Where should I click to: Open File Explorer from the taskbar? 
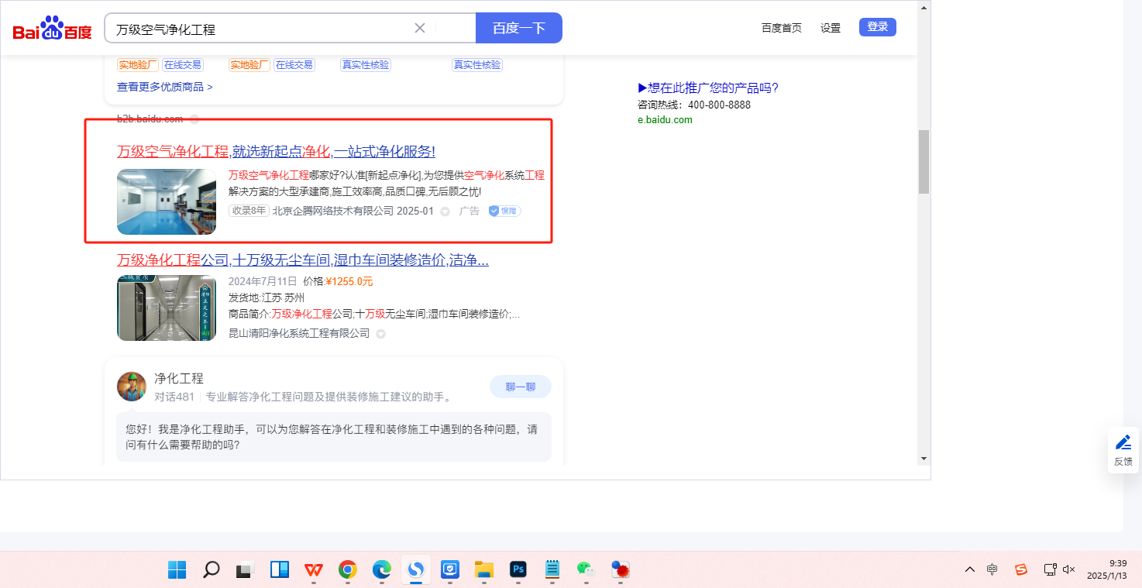[x=484, y=570]
